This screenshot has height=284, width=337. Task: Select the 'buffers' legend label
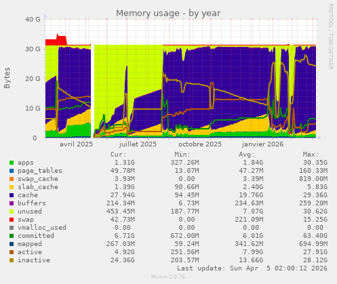coord(32,203)
